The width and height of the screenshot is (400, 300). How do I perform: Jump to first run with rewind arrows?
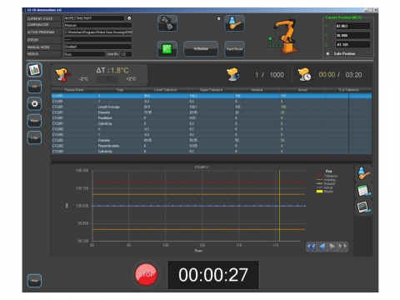pyautogui.click(x=311, y=247)
